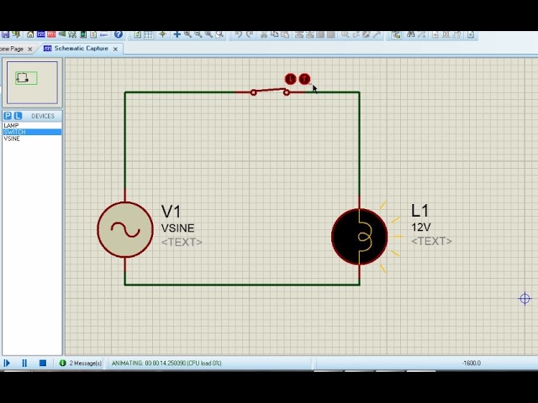The width and height of the screenshot is (538, 403).
Task: Click the Block Copy icon
Action: click(299, 34)
